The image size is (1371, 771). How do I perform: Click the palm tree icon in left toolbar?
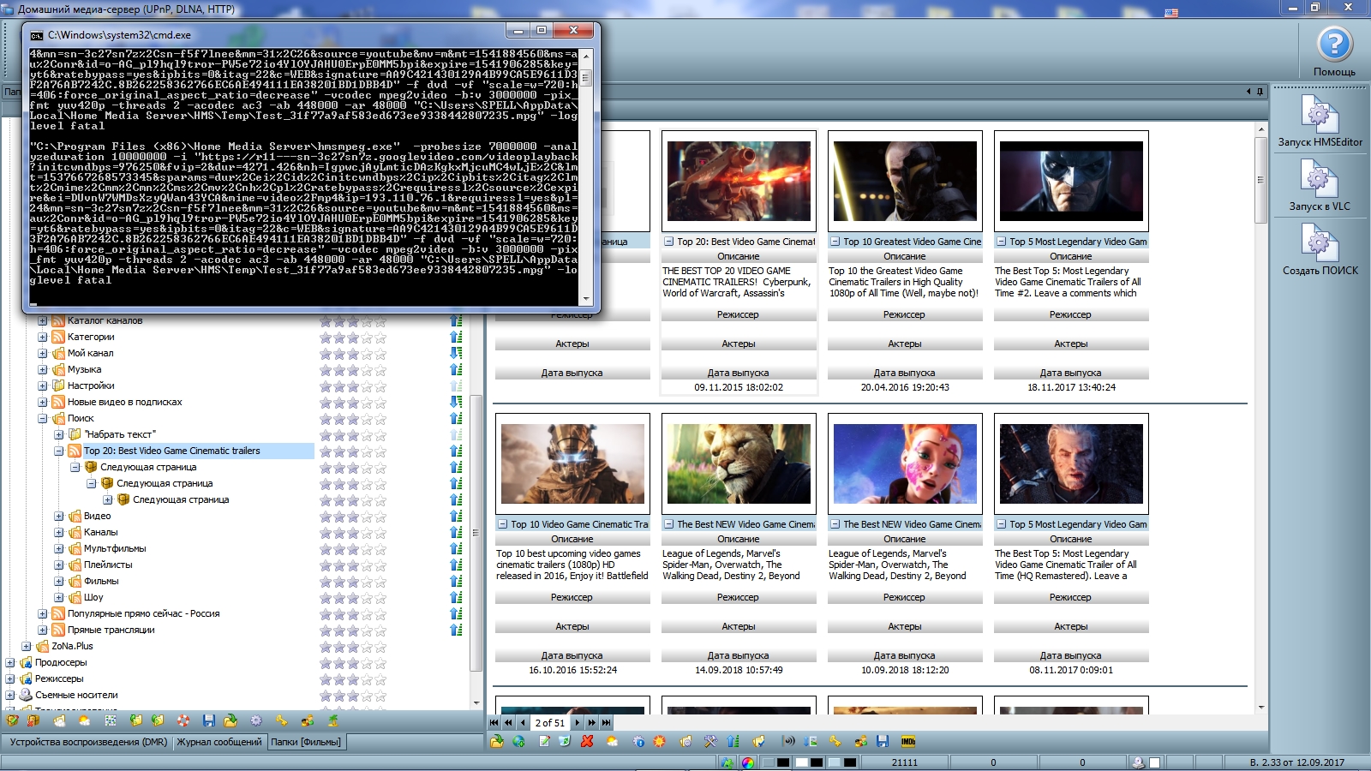pos(333,720)
